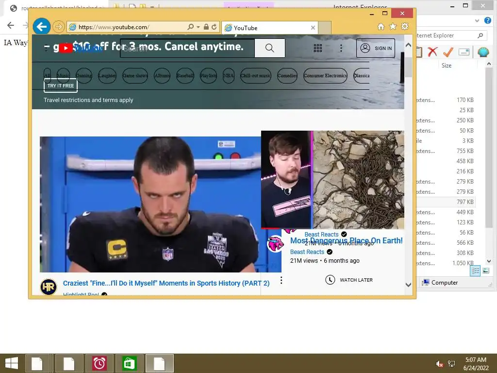Screen dimensions: 497x373
Task: Select the Playlists category chip
Action: pos(208,75)
